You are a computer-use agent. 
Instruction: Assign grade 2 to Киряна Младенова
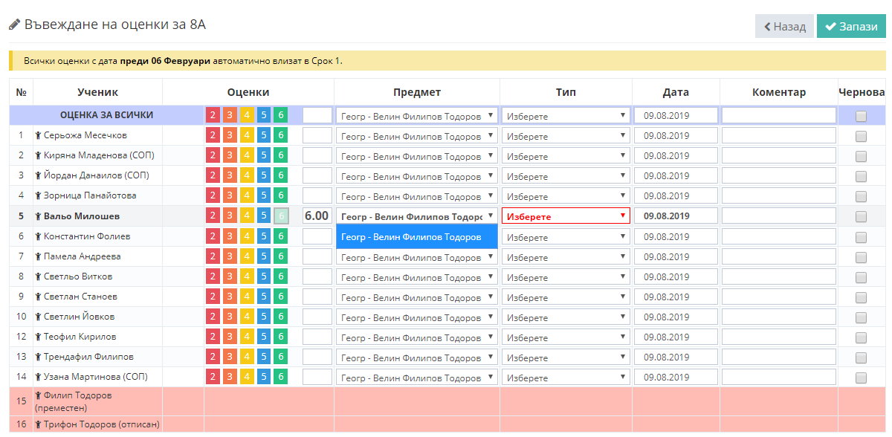coord(213,155)
